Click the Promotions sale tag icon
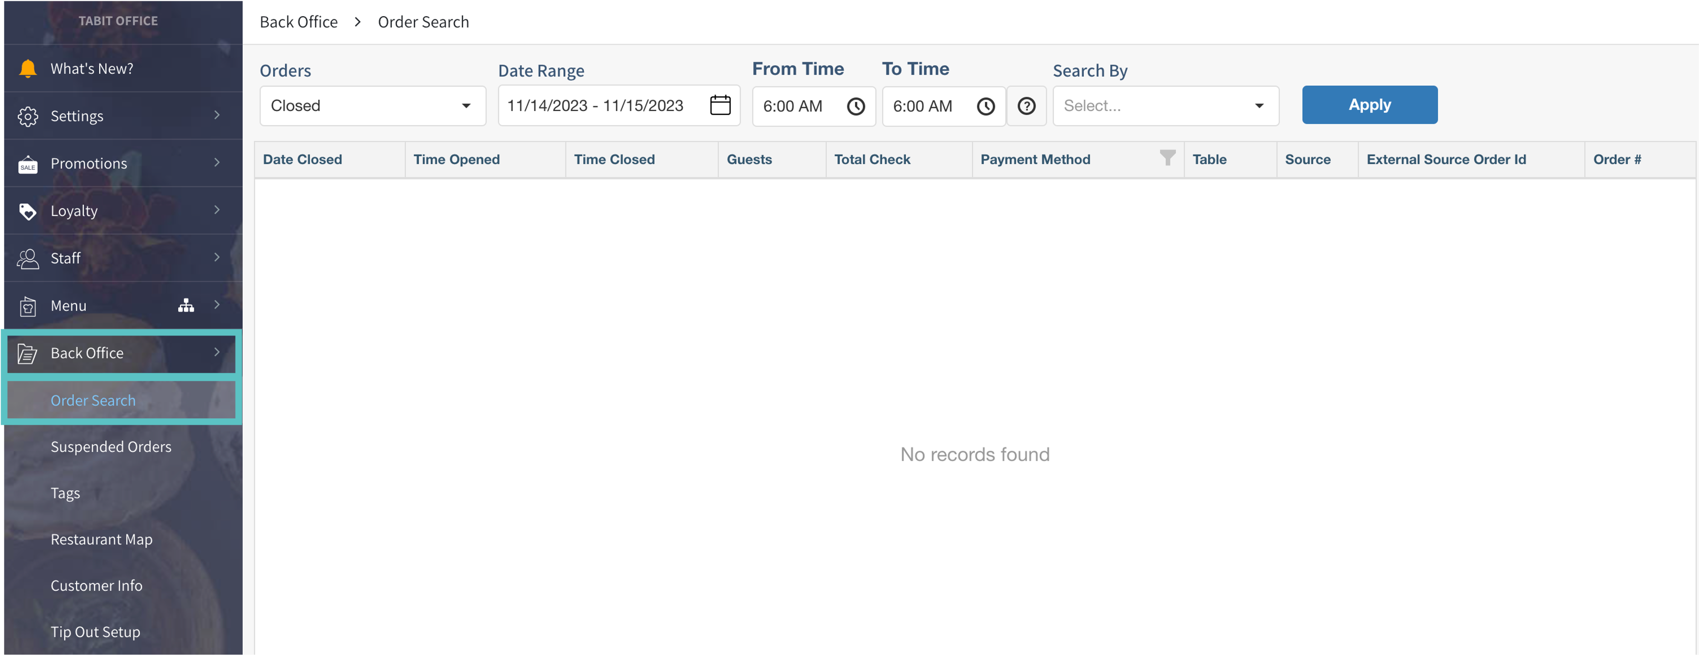 click(28, 164)
